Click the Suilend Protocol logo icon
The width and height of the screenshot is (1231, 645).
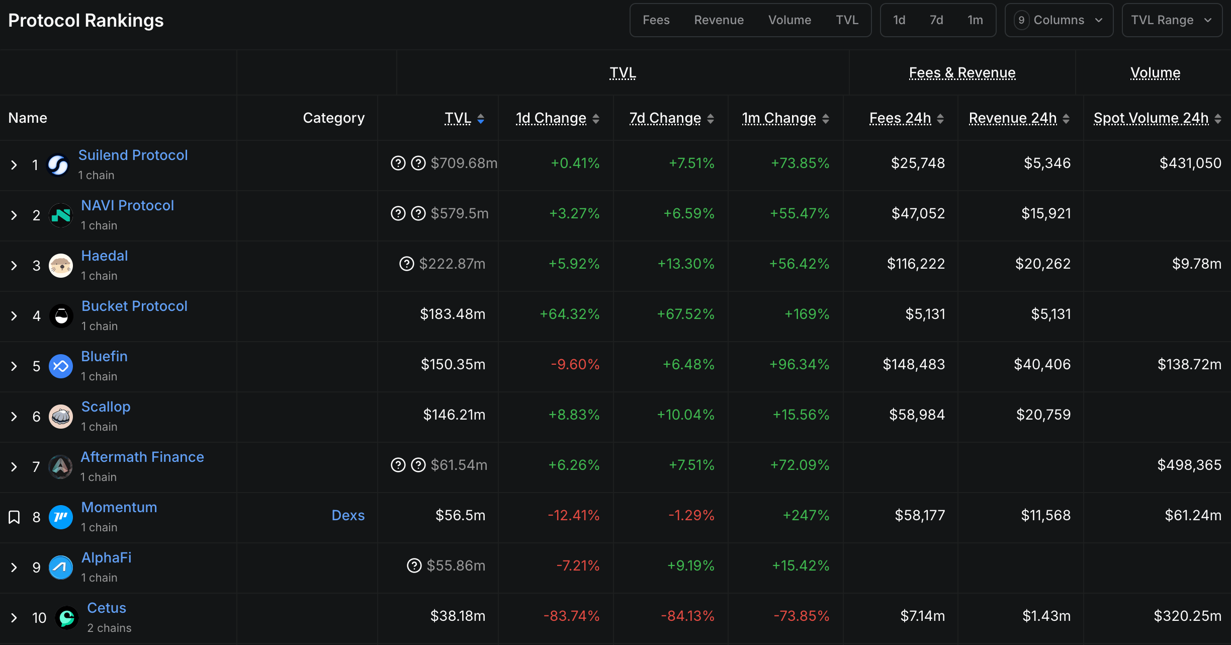(58, 165)
